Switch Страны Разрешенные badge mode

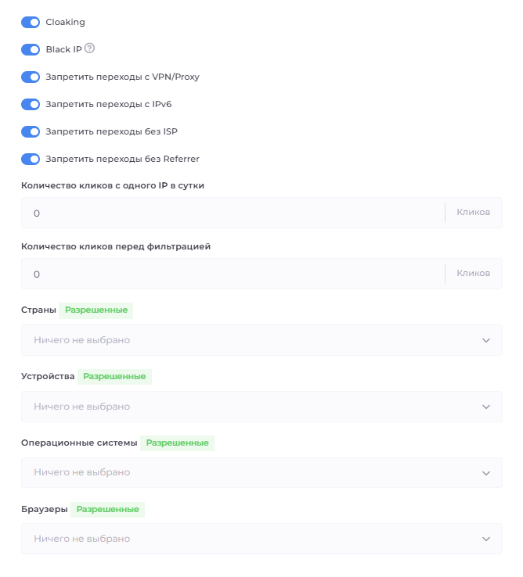click(96, 310)
